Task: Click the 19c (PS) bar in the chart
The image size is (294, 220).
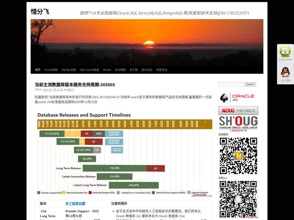Action: point(115,168)
